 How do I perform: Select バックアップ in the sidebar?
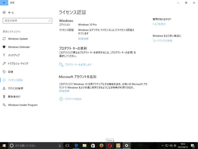[14, 55]
